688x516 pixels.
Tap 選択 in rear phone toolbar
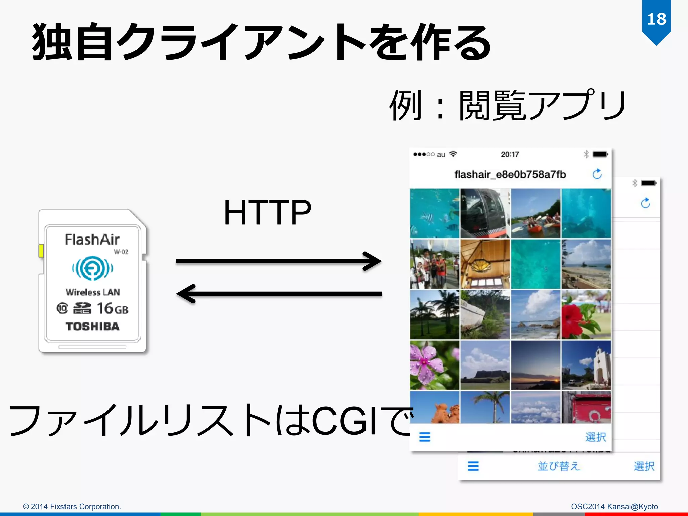click(x=644, y=466)
